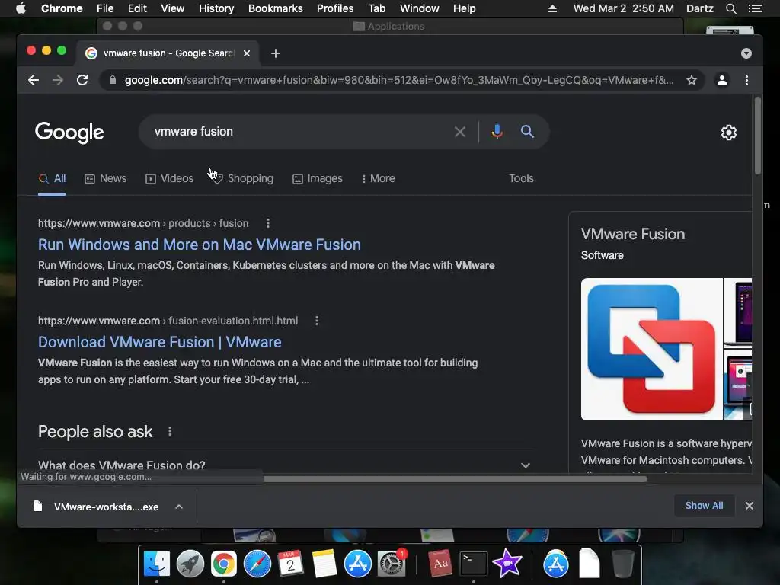780x585 pixels.
Task: Click the horizontal scrollbar of the page
Action: pyautogui.click(x=456, y=479)
